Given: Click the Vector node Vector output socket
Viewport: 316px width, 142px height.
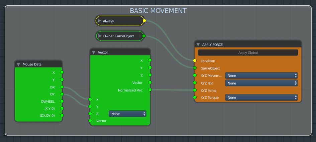Looking at the screenshot, I should 150,82.
